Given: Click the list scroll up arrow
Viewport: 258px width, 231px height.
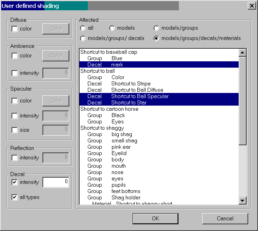Looking at the screenshot, I should point(242,53).
